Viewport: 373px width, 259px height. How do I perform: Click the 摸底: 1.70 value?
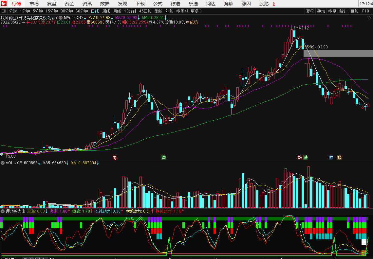coord(81,211)
